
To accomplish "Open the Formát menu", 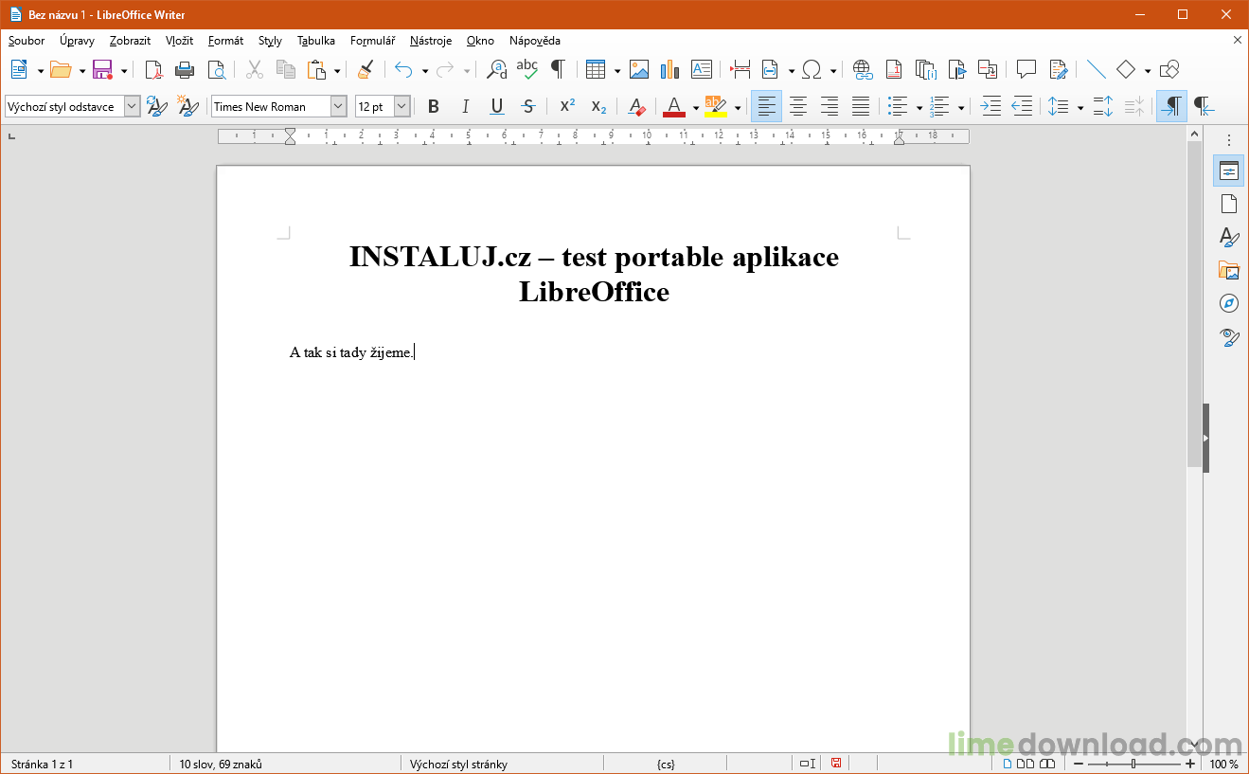I will 225,41.
